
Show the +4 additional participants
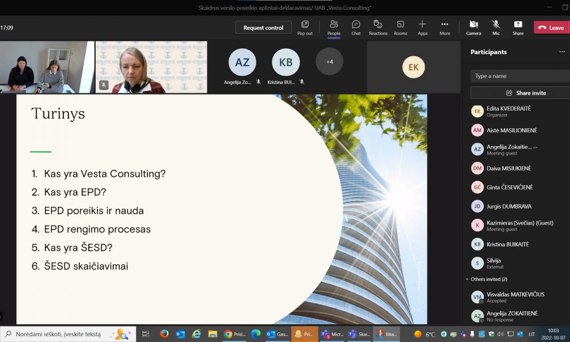click(x=329, y=62)
